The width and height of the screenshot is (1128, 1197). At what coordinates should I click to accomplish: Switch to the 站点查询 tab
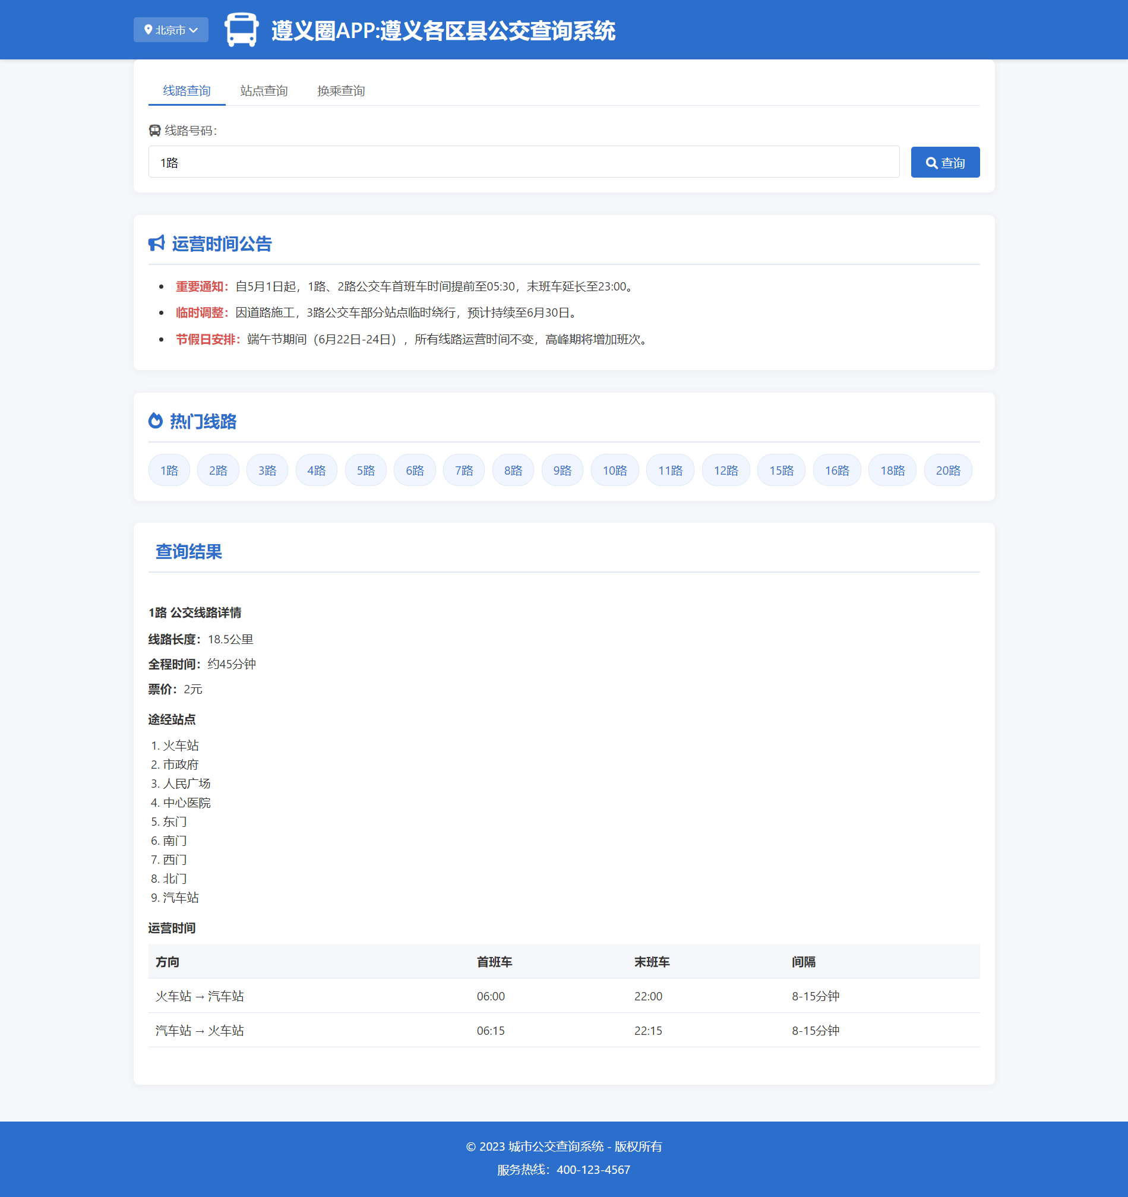[264, 91]
